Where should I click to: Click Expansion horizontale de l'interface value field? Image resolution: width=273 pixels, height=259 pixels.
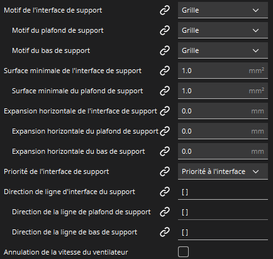click(223, 111)
